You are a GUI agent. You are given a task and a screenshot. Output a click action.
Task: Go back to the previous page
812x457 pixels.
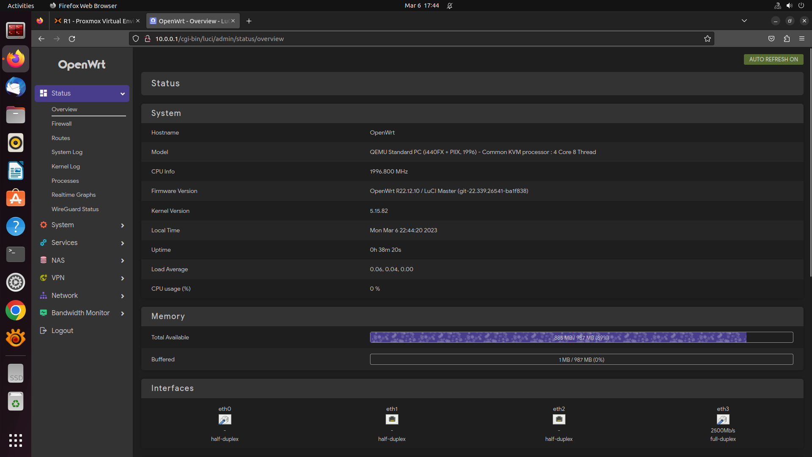(x=41, y=39)
